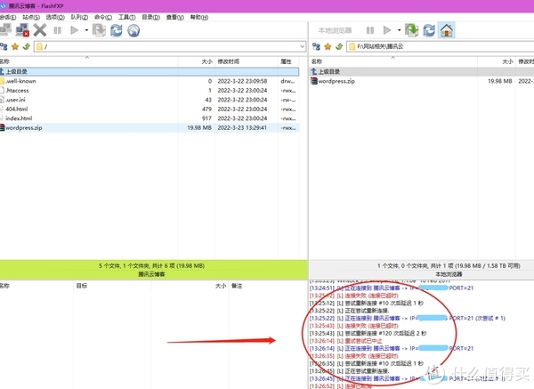Click the right pane green up-directory arrow

click(x=339, y=46)
